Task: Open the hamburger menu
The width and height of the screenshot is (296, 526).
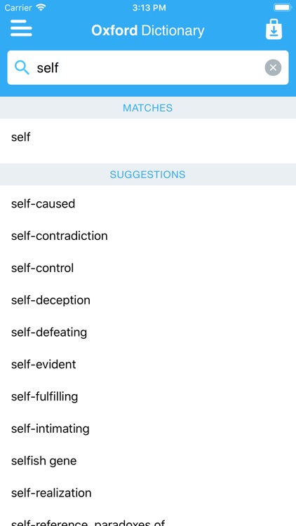Action: coord(21,28)
